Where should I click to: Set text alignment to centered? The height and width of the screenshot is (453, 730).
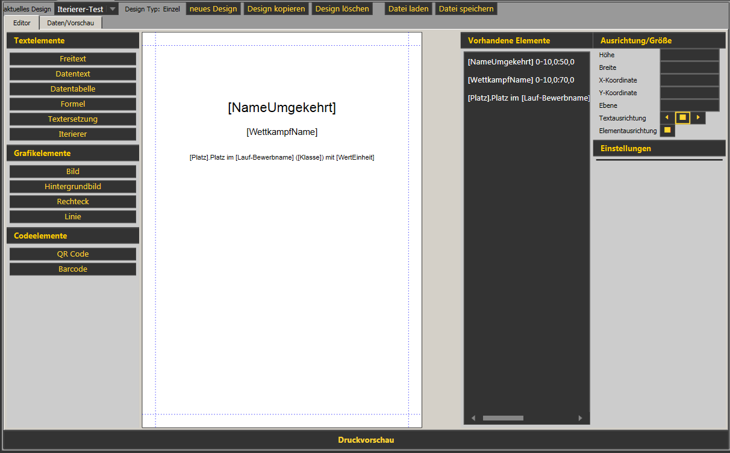pos(682,117)
